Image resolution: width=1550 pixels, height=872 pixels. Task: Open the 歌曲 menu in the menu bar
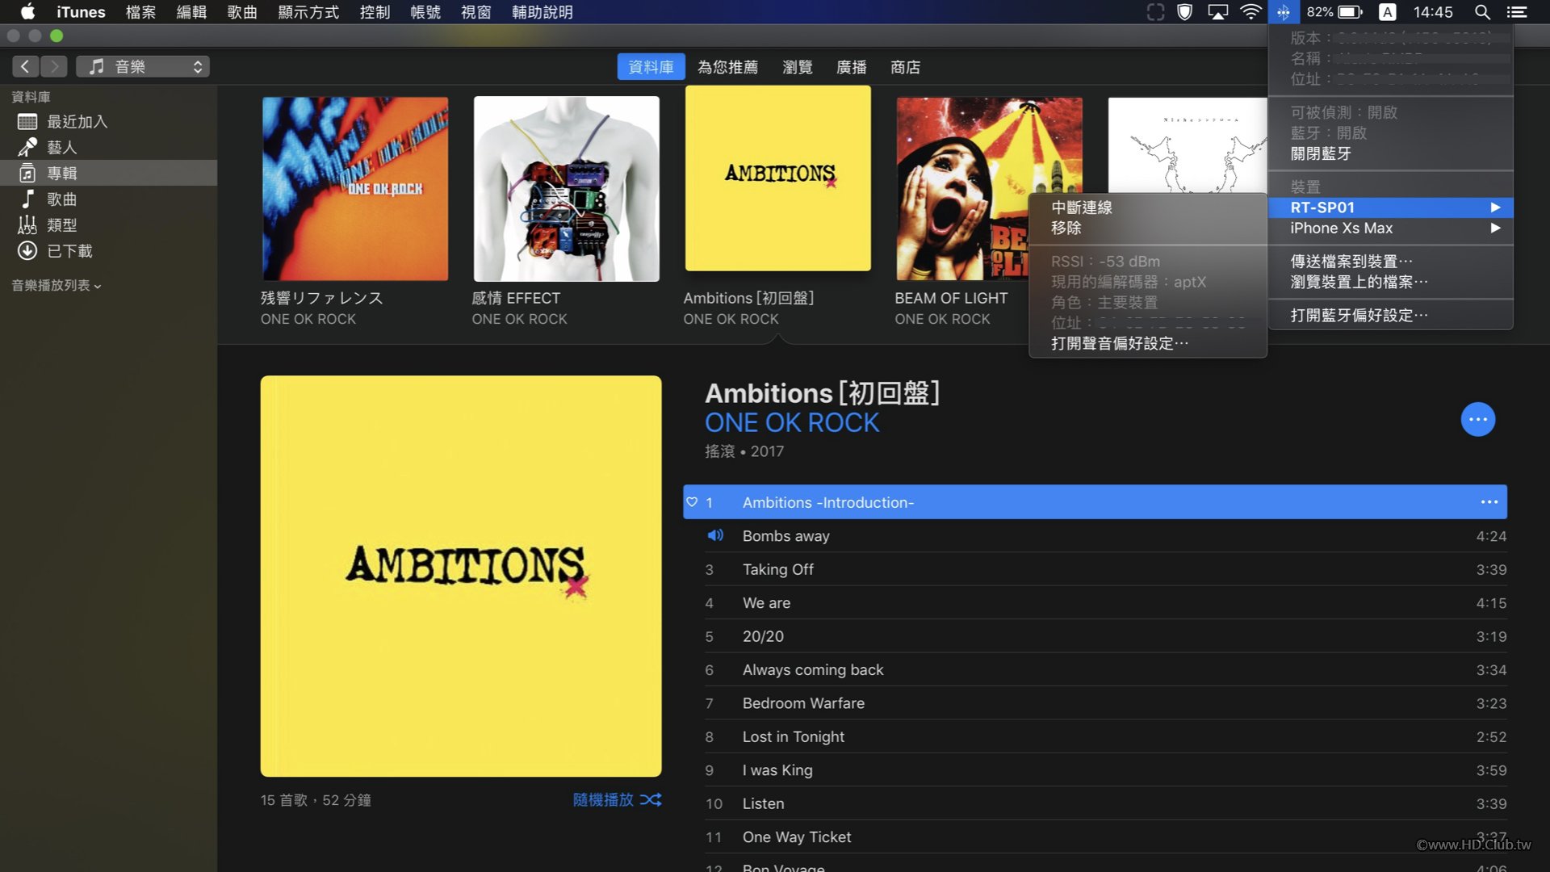[x=242, y=11]
